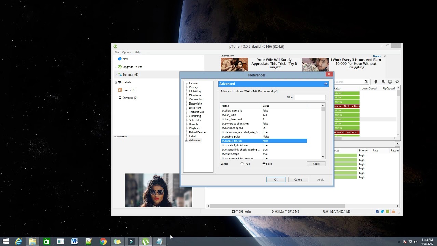Show hidden system tray icons arrow
437x246 pixels.
399,242
